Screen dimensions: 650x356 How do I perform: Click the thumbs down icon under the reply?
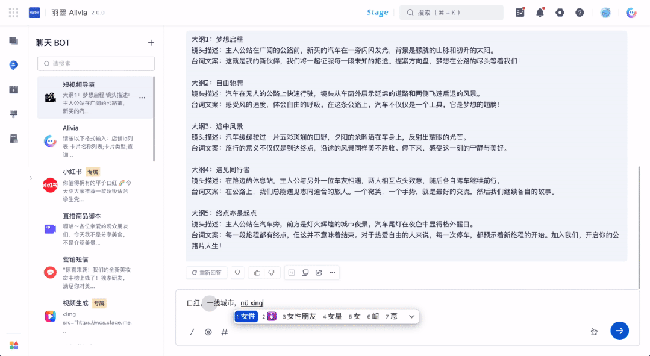pyautogui.click(x=271, y=273)
